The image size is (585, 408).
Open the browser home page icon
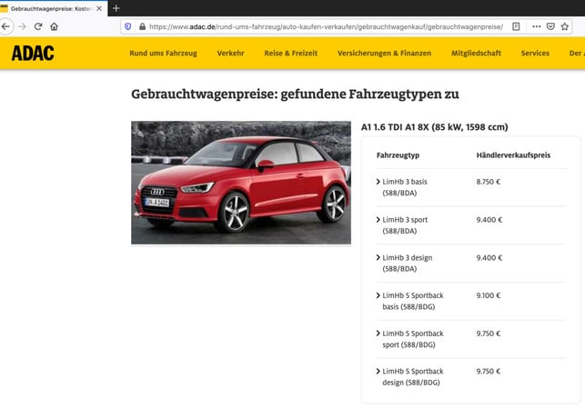(54, 26)
